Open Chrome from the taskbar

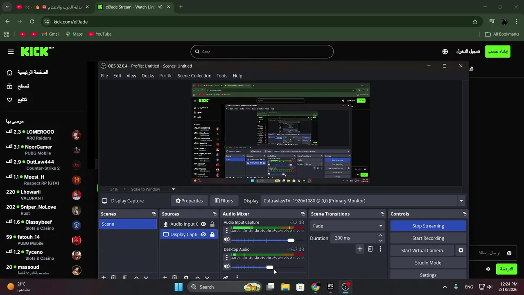pos(315,287)
